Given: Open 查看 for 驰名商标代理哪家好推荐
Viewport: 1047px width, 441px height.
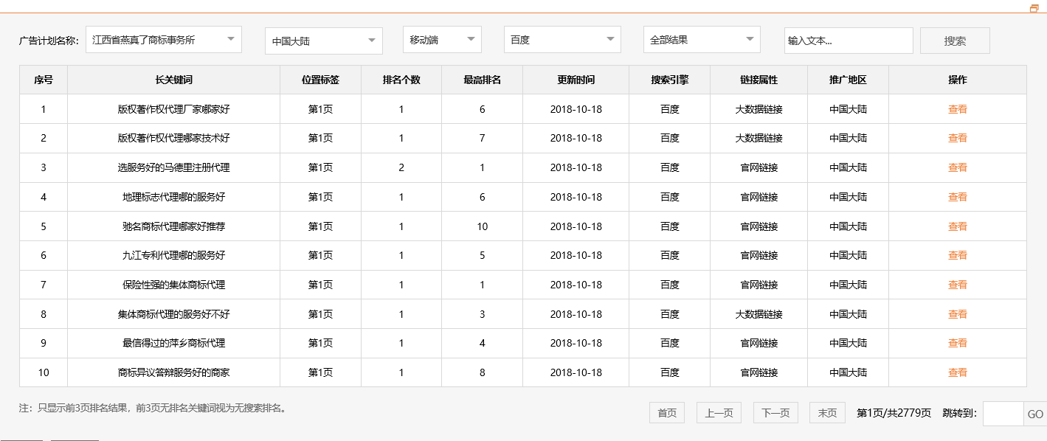Looking at the screenshot, I should click(x=957, y=226).
